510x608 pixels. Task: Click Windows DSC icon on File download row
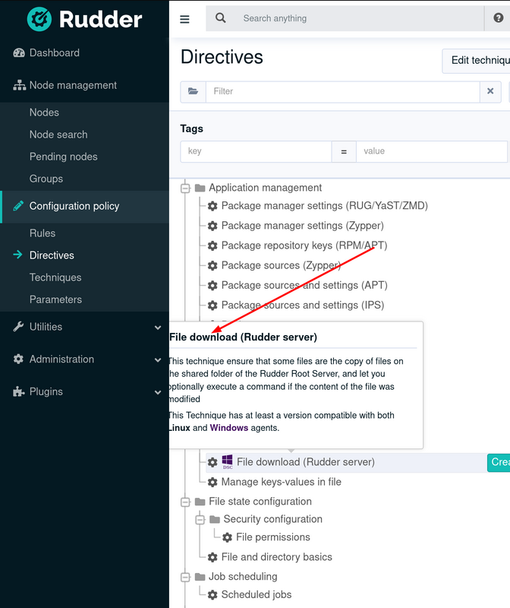point(228,462)
